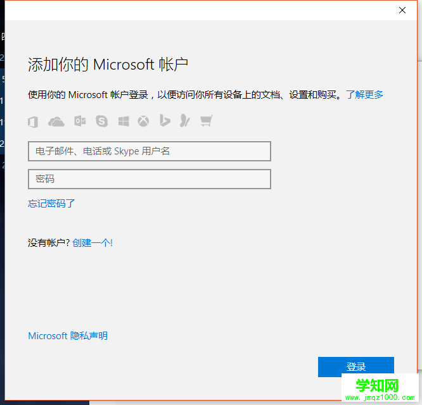422x405 pixels.
Task: Open the 了解更多 learn more link
Action: (364, 94)
